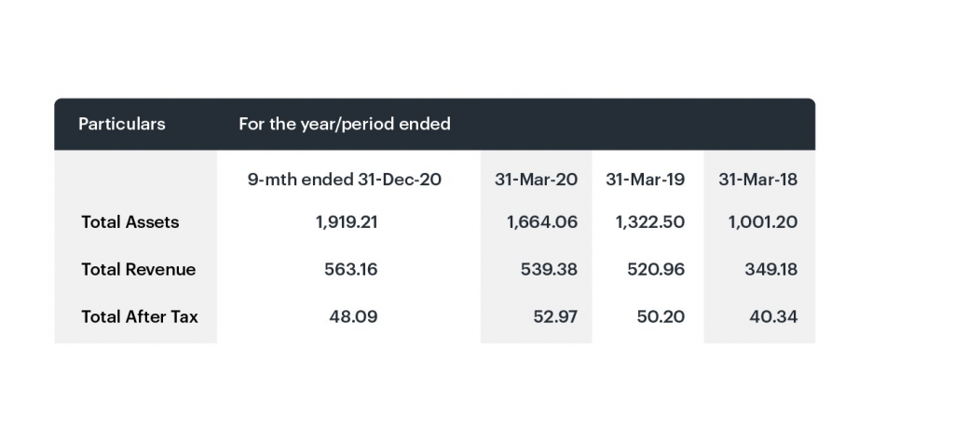Select the Total Revenue row label
The image size is (954, 429).
coord(139,270)
